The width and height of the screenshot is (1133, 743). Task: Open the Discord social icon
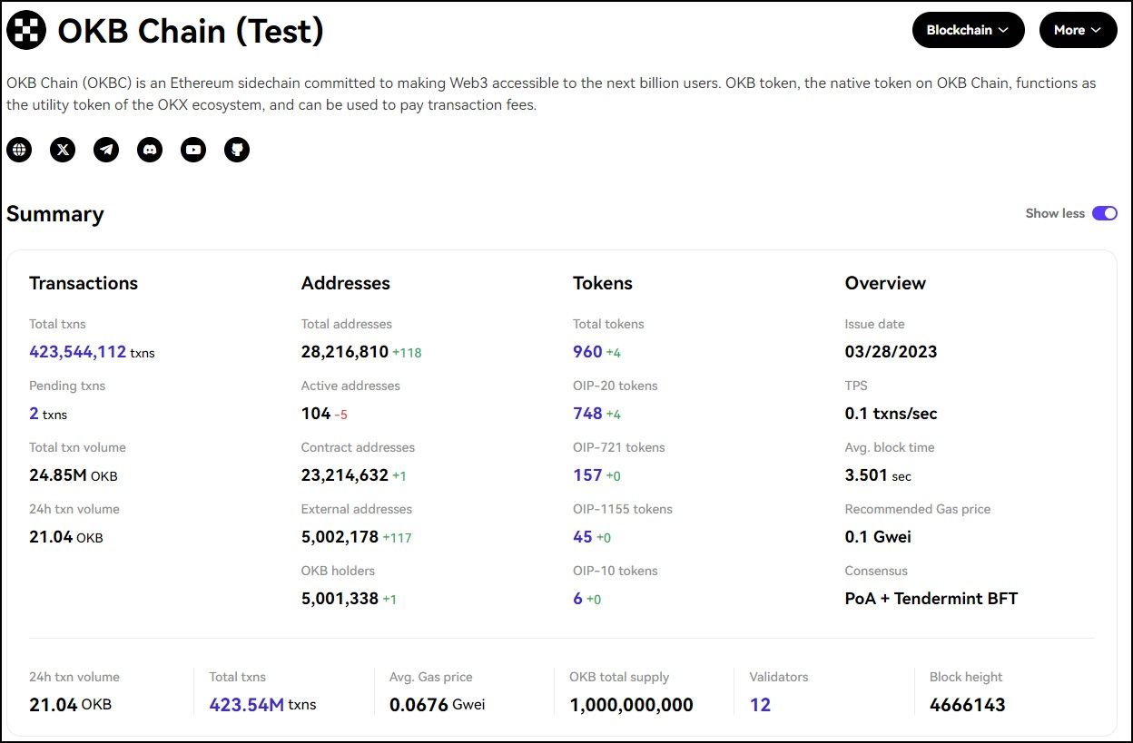click(150, 150)
